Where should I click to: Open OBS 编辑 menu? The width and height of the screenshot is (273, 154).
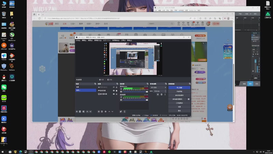(x=84, y=40)
